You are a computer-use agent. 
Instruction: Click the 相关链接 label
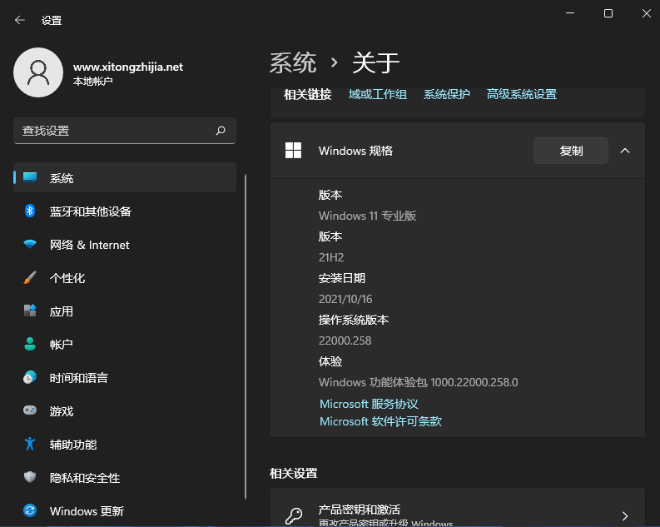click(x=308, y=94)
